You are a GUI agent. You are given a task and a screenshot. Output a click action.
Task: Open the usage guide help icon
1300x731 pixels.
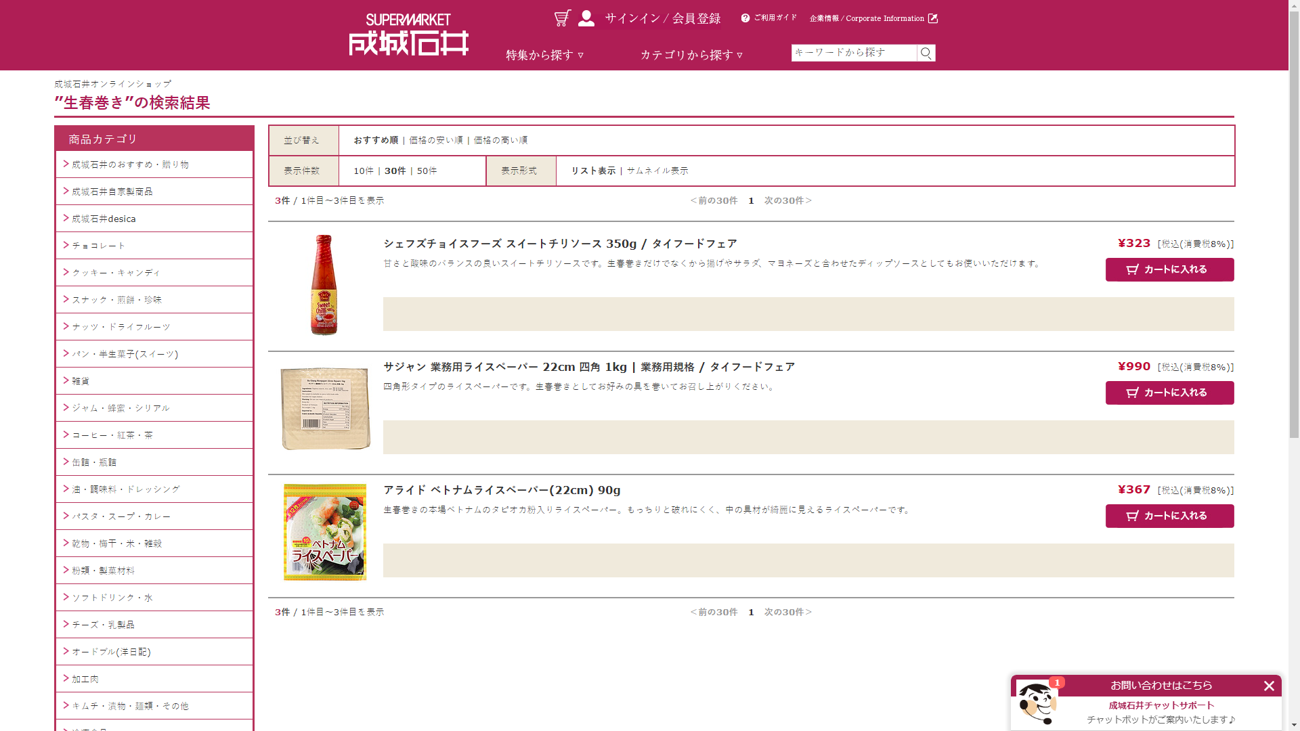click(x=745, y=18)
